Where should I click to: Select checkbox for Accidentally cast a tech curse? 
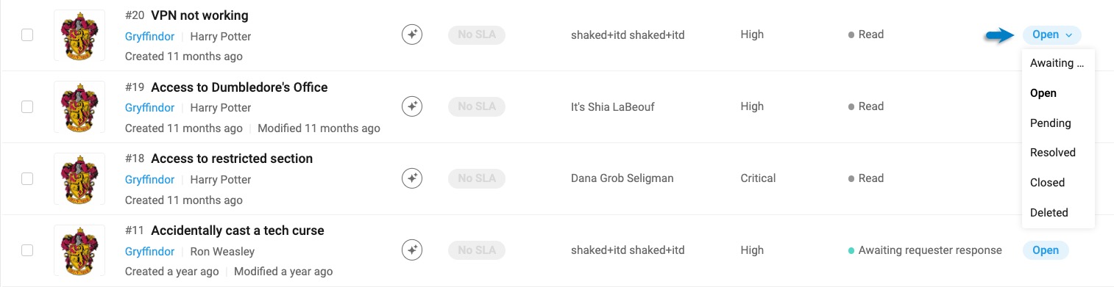click(27, 250)
